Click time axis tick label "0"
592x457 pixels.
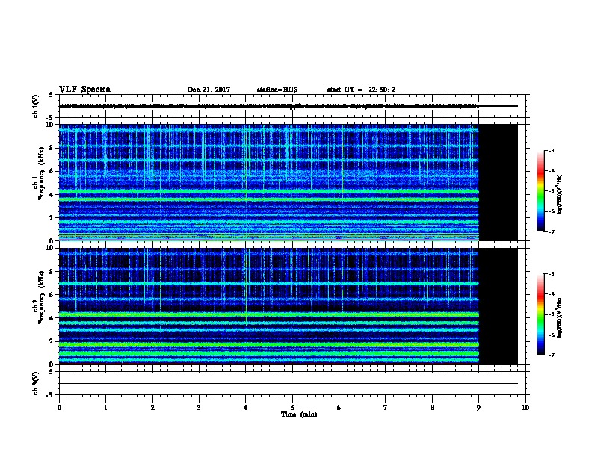(59, 408)
